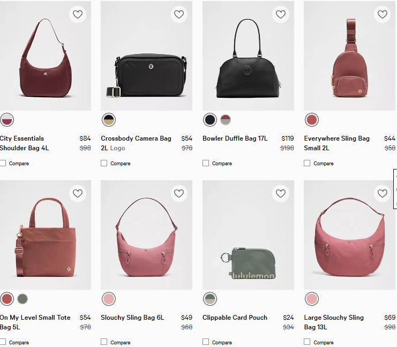This screenshot has height=347, width=397.
Task: Save On My Level Small Tote via heart
Action: (78, 194)
